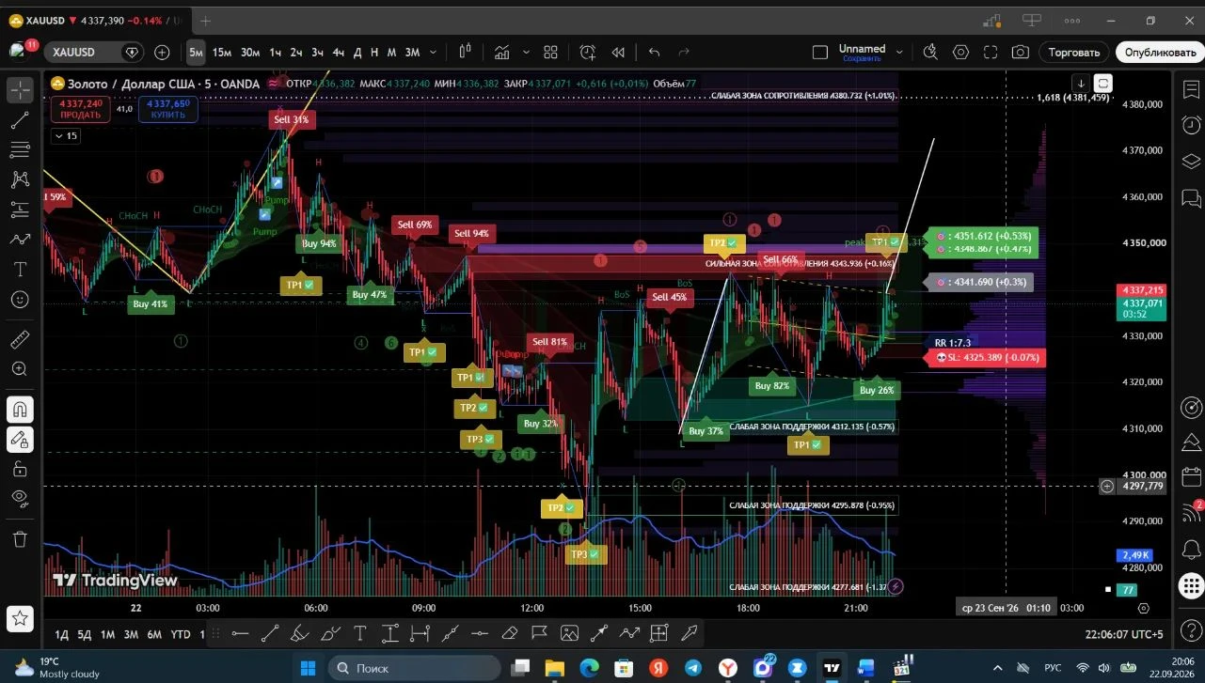Expand the timeframe interval dropdown arrow

pyautogui.click(x=434, y=53)
